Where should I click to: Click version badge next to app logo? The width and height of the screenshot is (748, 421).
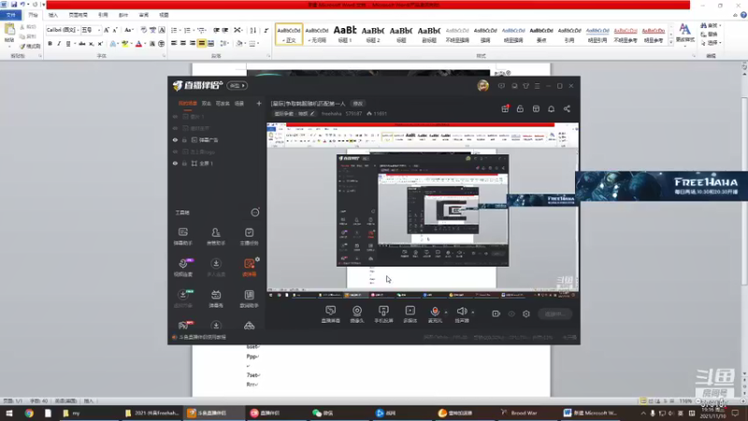237,86
